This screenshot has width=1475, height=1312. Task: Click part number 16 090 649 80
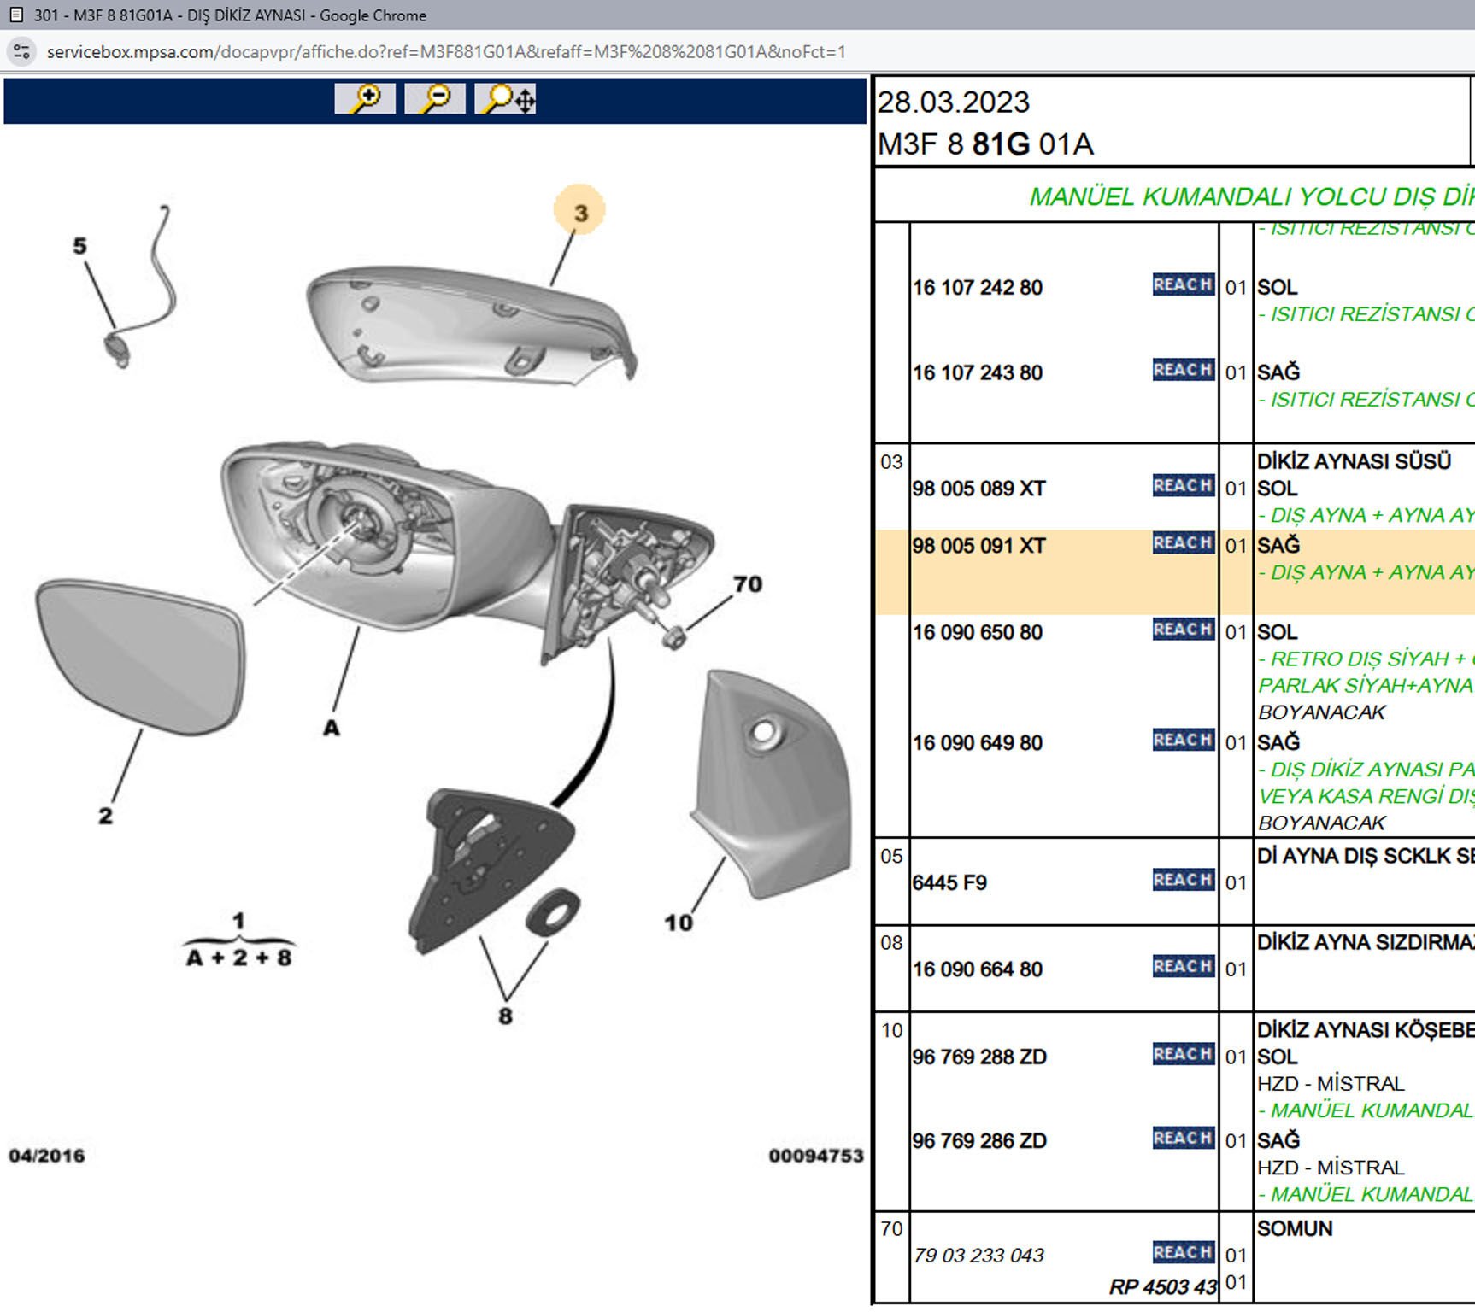977,743
